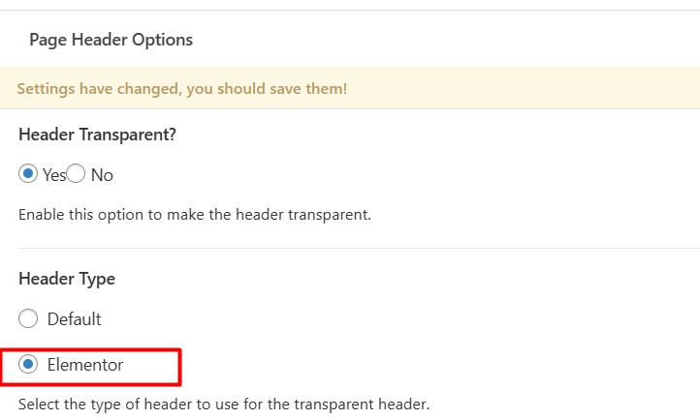Click the "Yes" label text
700x420 pixels.
coord(53,175)
